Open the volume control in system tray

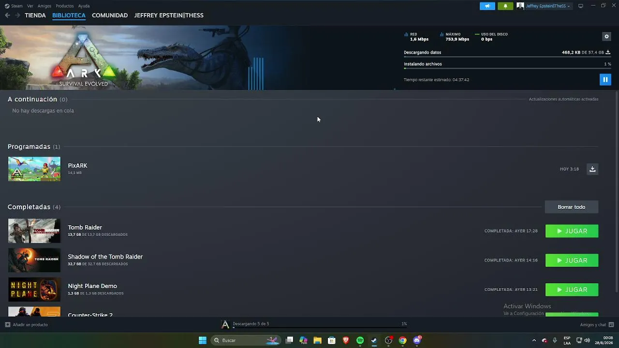click(x=587, y=340)
